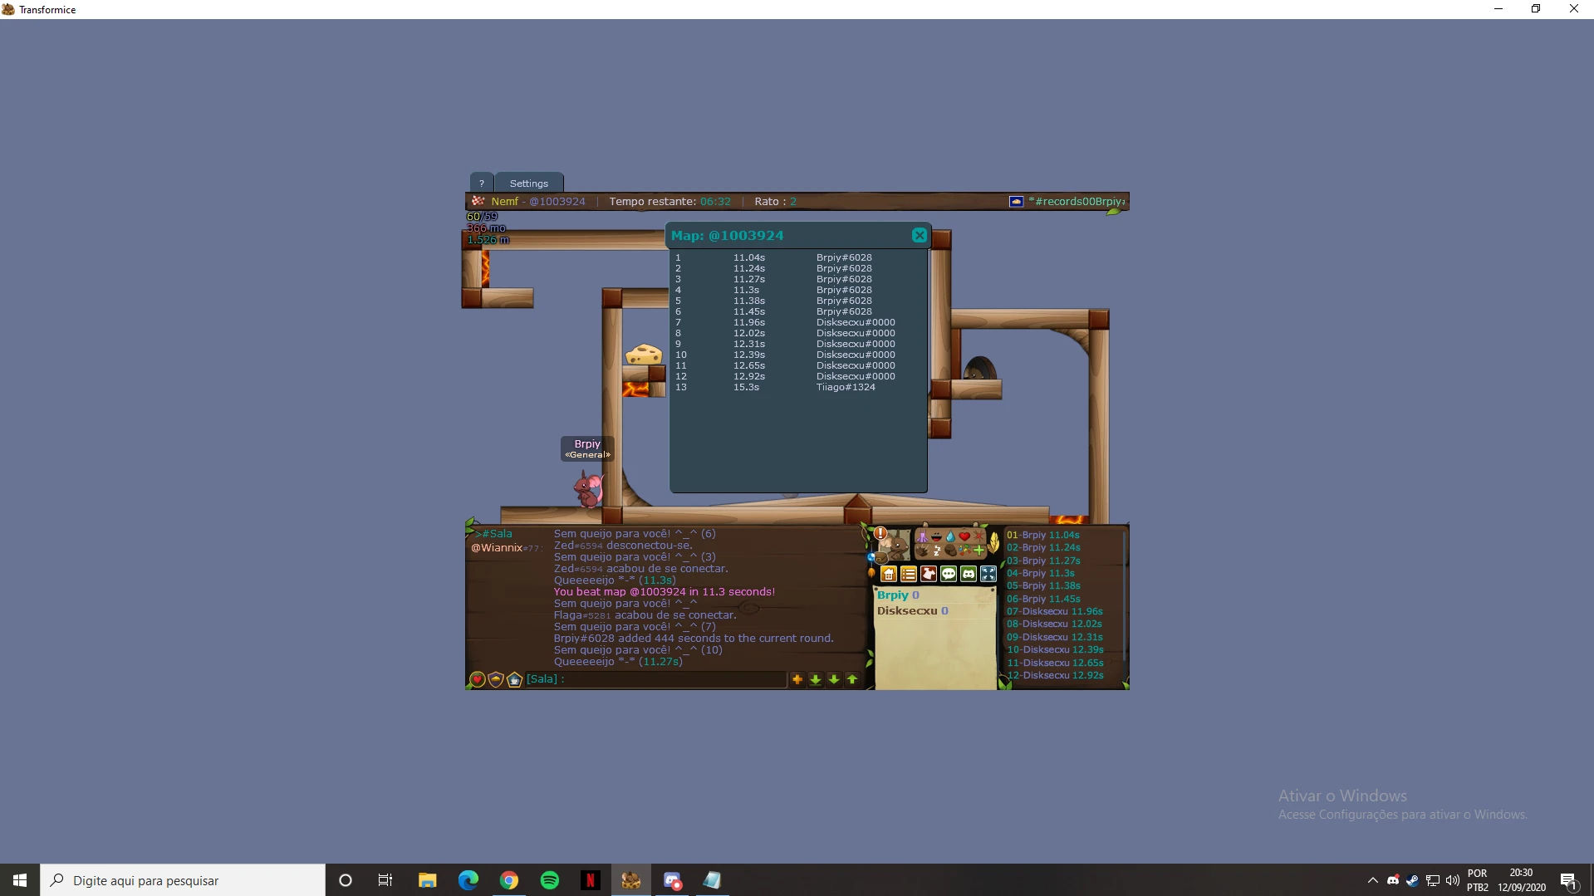
Task: Click the map author name Nemf
Action: [x=504, y=202]
